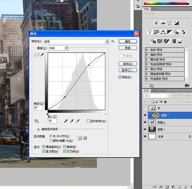Open the 通道 RGB channel dropdown
Viewport: 192px width, 189px height.
click(x=66, y=48)
